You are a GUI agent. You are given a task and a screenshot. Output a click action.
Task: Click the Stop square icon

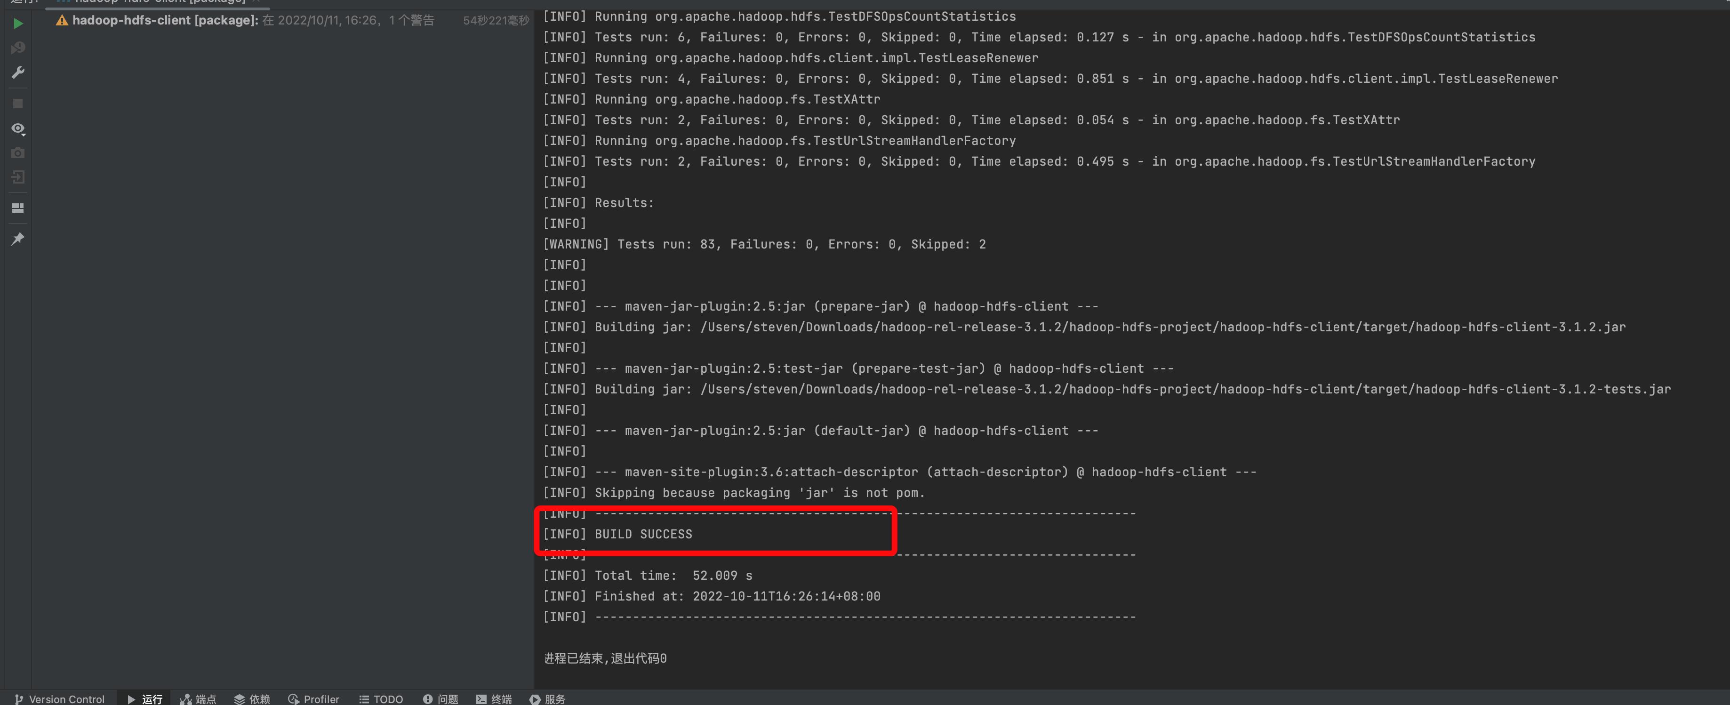click(18, 104)
